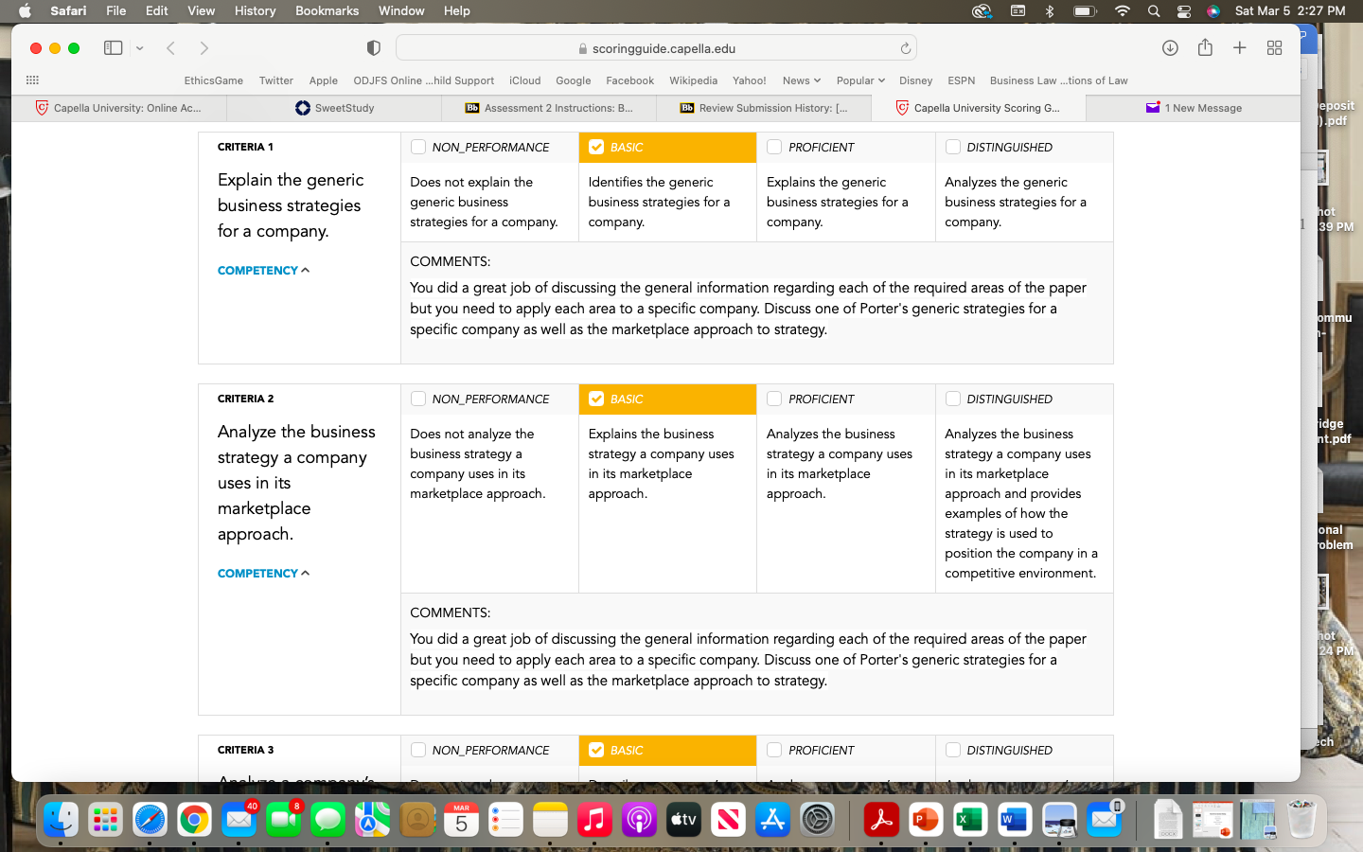Open Apple TV from the Dock

(x=683, y=820)
